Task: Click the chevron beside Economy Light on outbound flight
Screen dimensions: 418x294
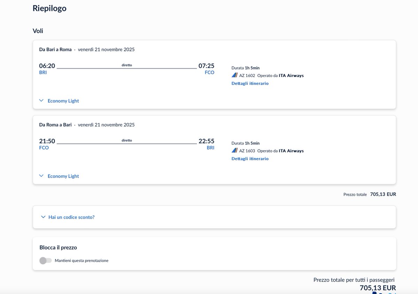Action: [x=41, y=100]
